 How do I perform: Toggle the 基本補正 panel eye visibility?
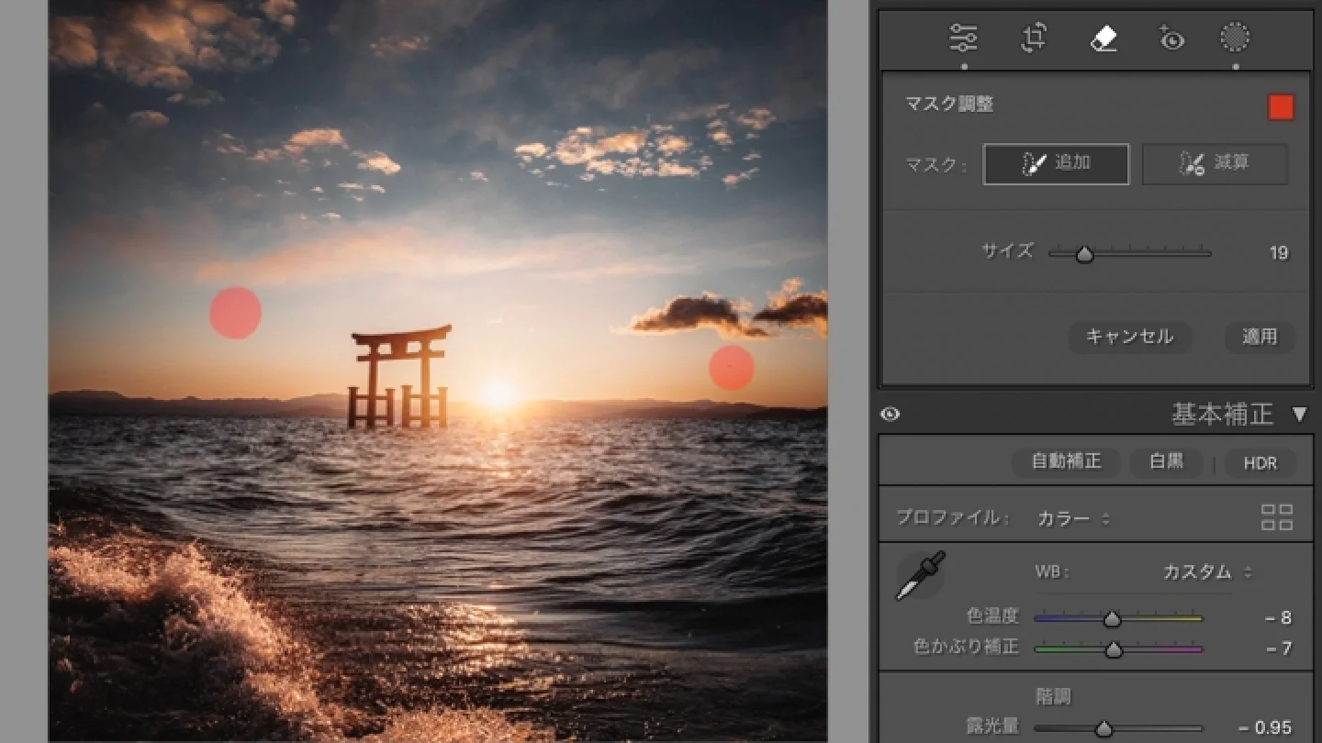[x=890, y=415]
